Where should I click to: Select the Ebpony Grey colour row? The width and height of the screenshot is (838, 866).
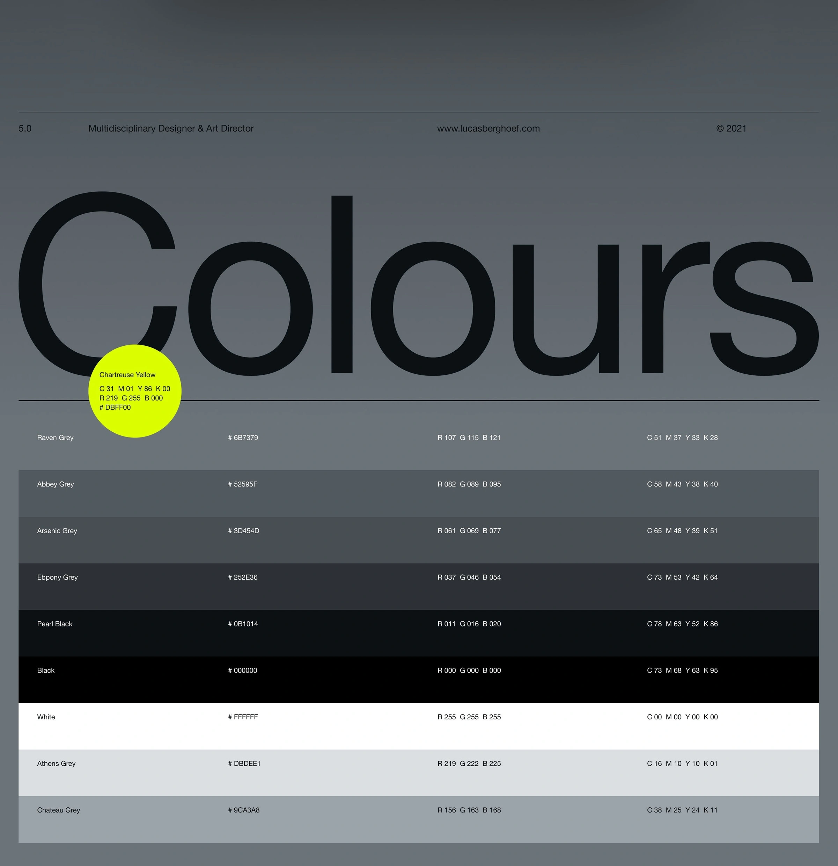click(x=57, y=577)
